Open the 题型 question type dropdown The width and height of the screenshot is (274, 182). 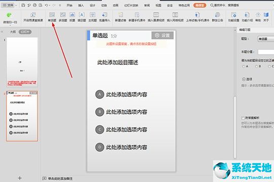click(x=266, y=39)
